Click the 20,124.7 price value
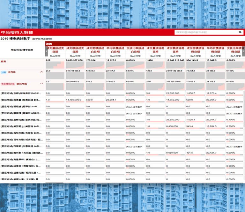Image resolution: width=245 pixels, height=212 pixels. pyautogui.click(x=212, y=153)
